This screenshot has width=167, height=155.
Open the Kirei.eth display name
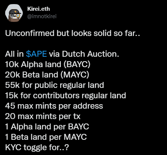pyautogui.click(x=39, y=9)
